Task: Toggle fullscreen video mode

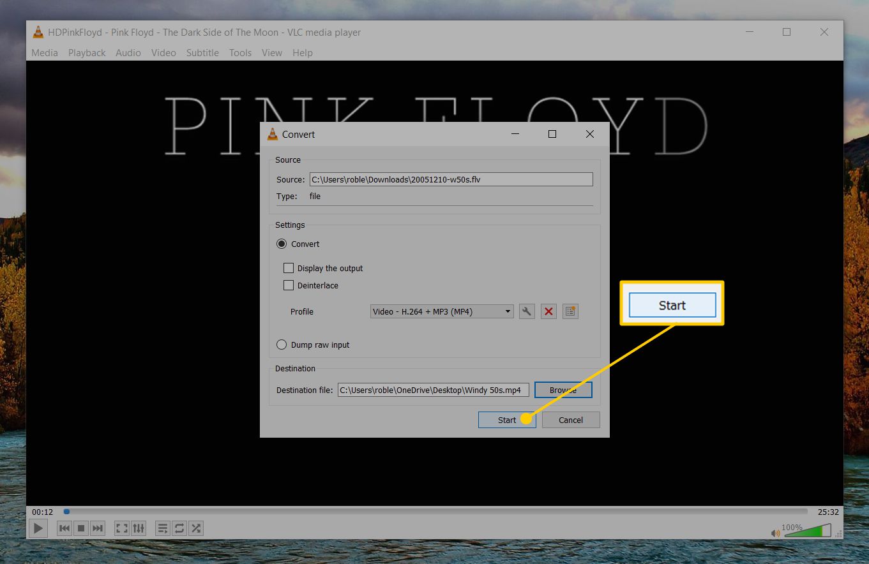Action: coord(121,528)
